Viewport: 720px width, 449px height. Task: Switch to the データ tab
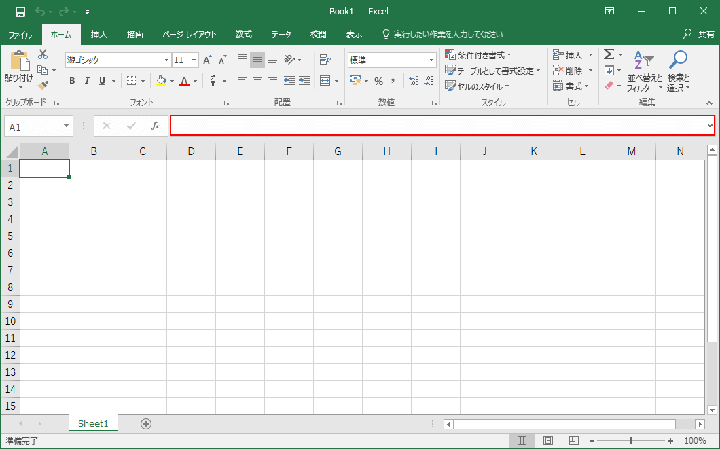click(281, 35)
